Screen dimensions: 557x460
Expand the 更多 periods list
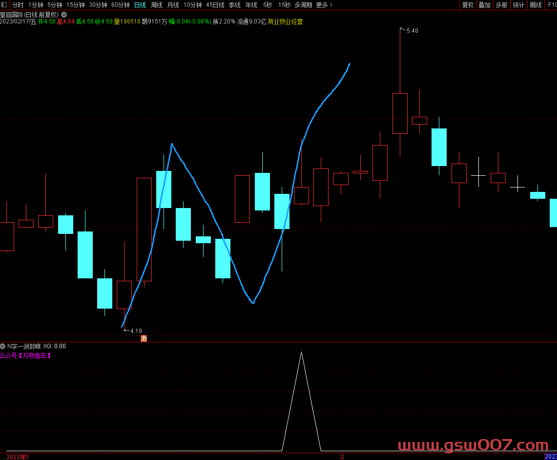tap(324, 5)
